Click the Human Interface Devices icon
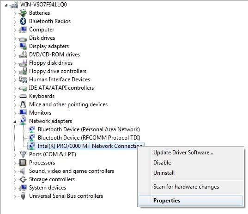This screenshot has width=248, height=214. click(23, 79)
